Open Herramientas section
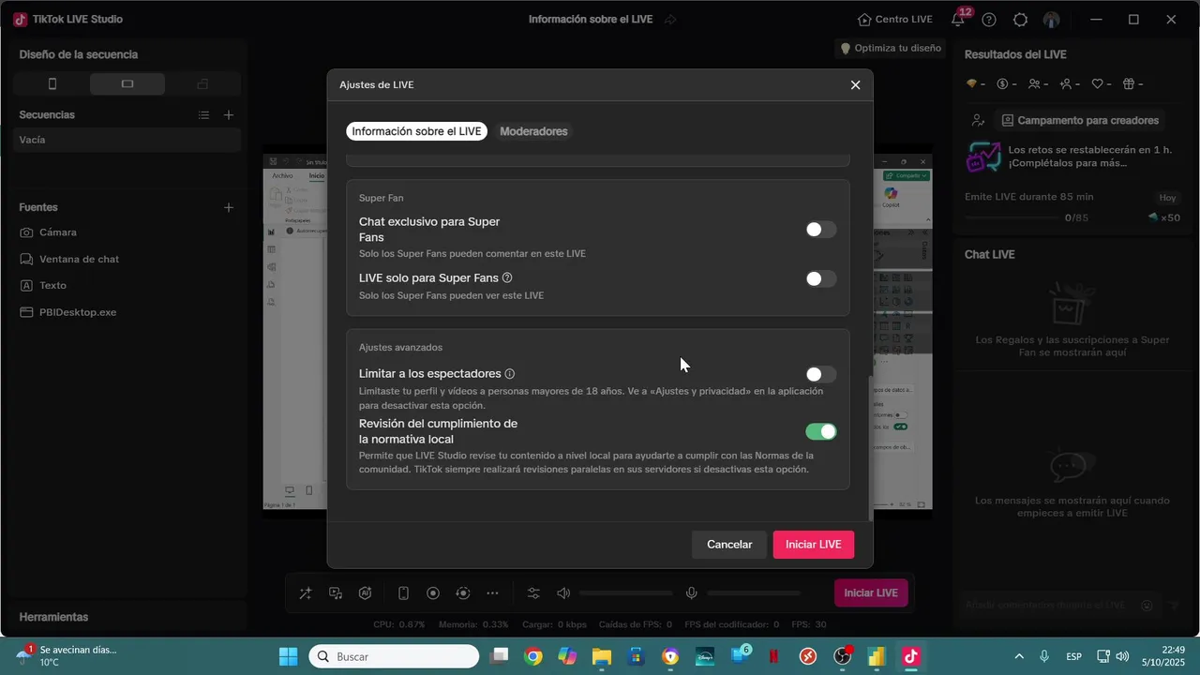The image size is (1200, 675). click(x=53, y=617)
